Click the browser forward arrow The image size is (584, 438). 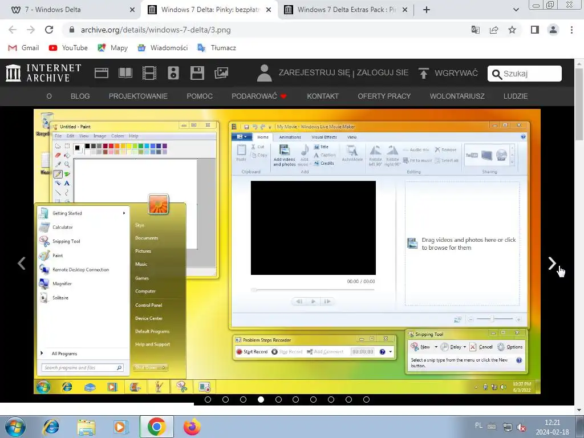(x=31, y=30)
